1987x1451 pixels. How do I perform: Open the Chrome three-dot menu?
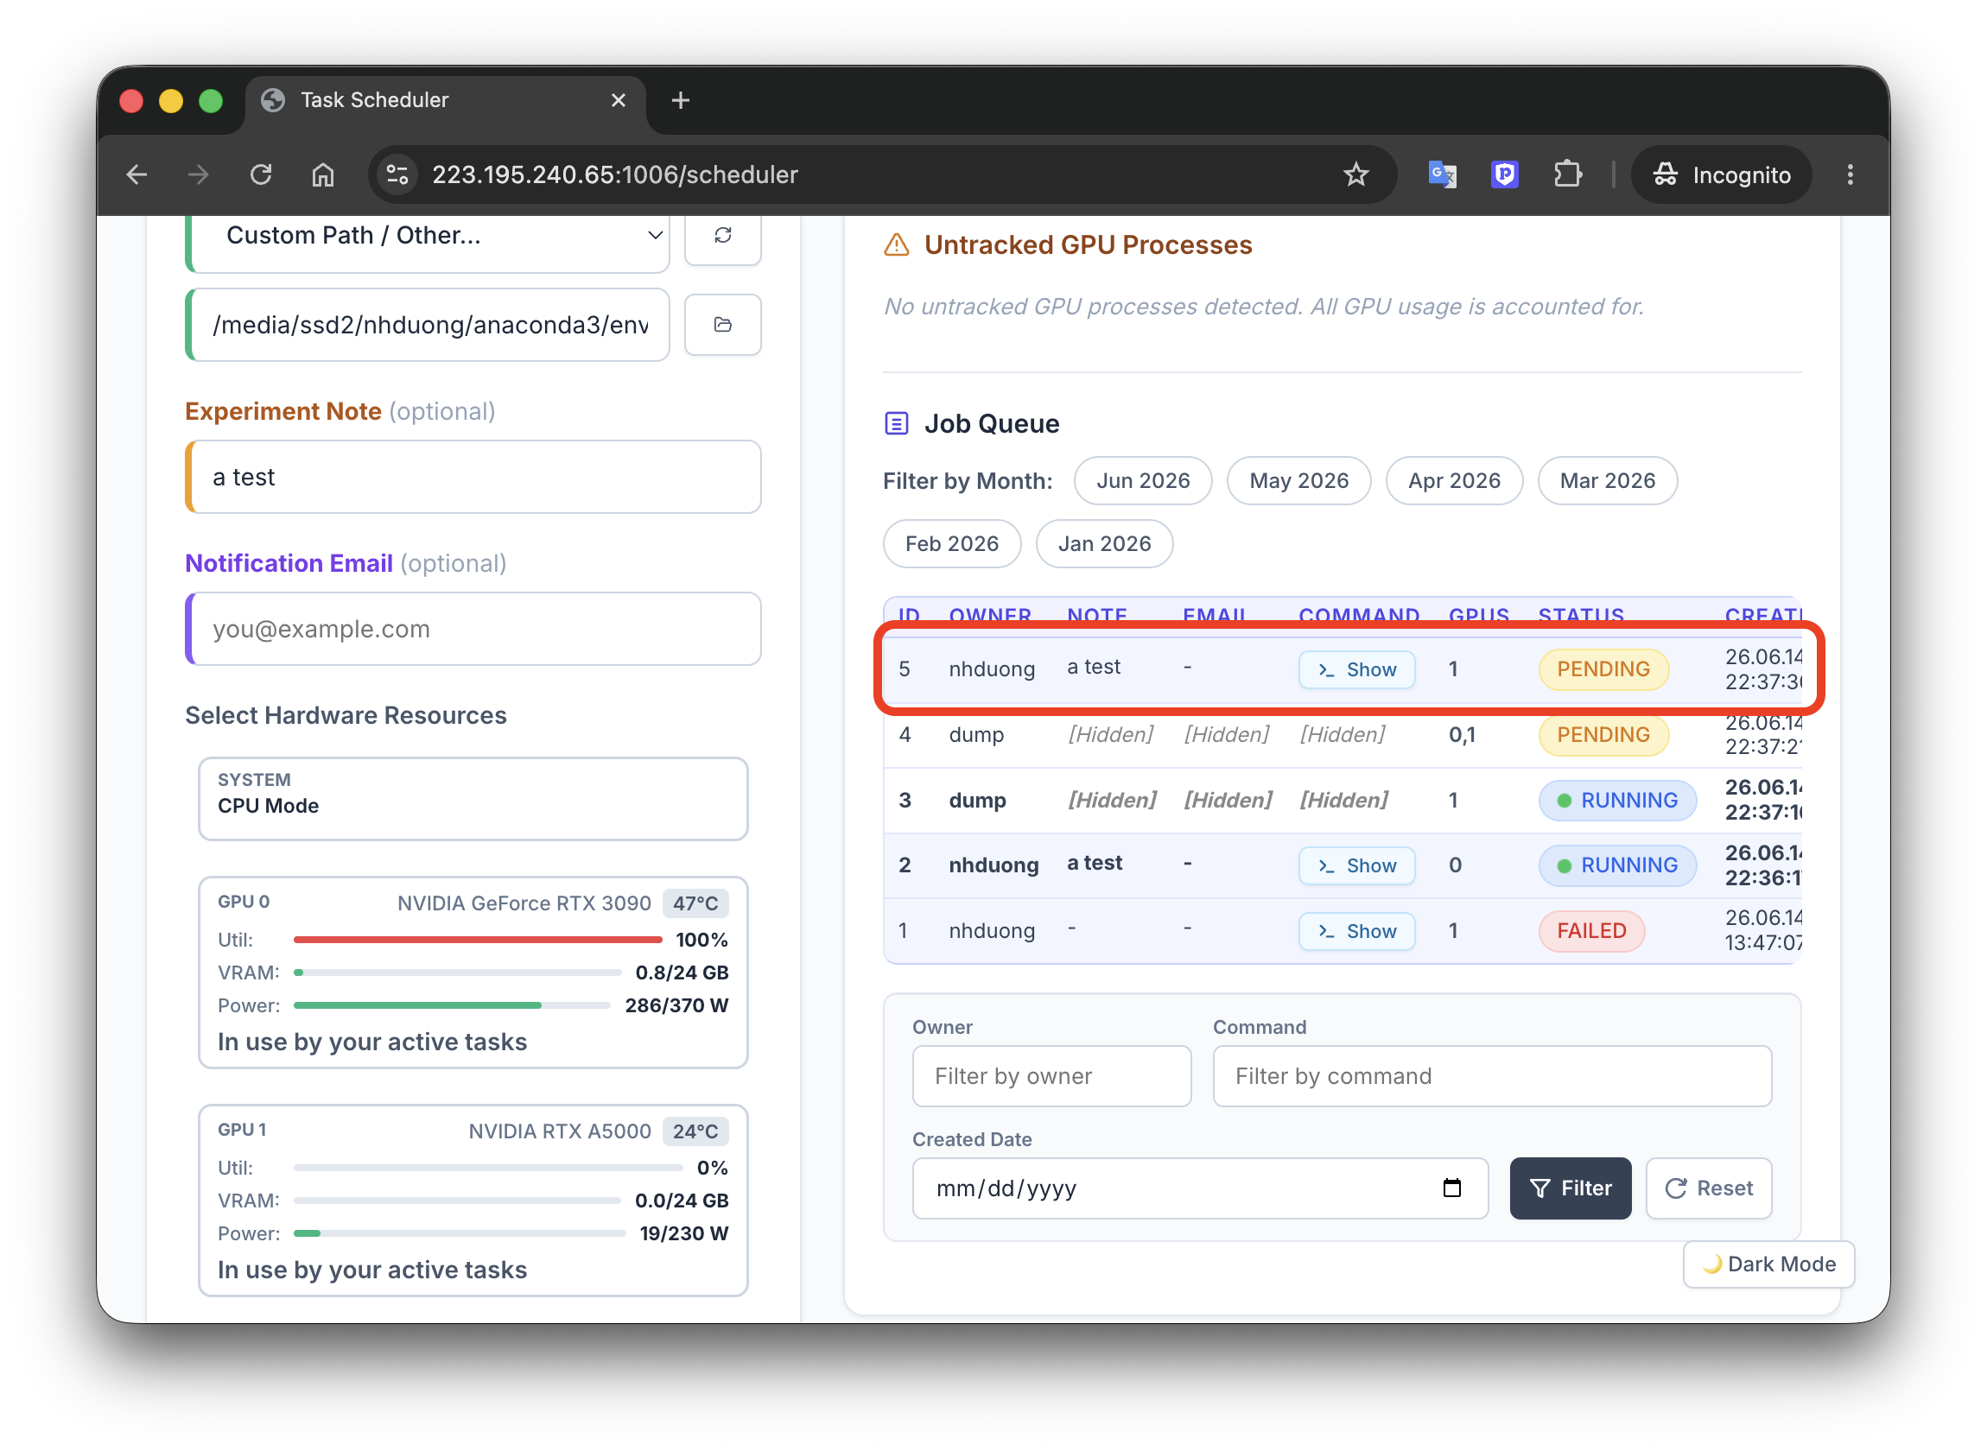(1849, 174)
